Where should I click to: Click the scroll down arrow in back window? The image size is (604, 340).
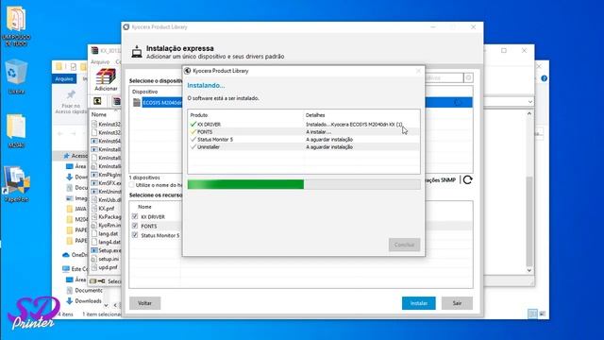[529, 270]
